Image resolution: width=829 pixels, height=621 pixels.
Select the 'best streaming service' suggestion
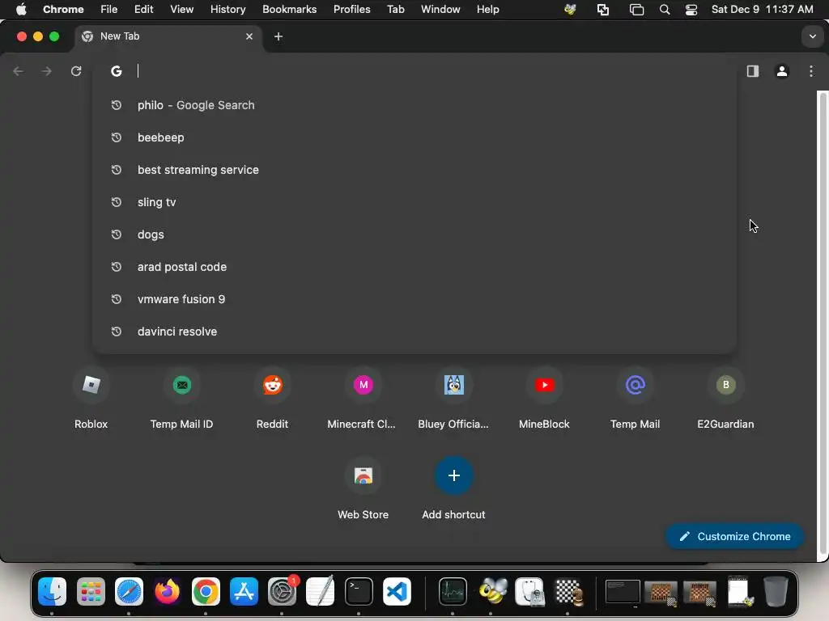(414, 170)
